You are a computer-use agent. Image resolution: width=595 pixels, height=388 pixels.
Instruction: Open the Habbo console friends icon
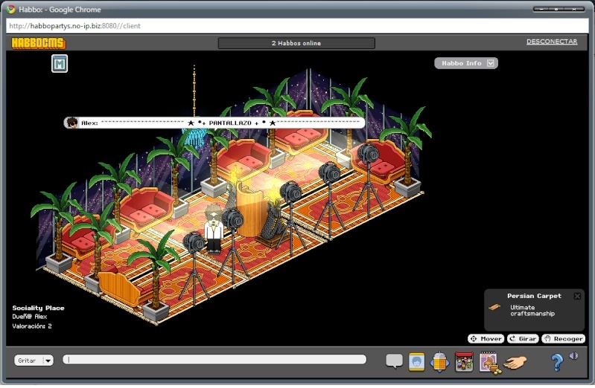[x=417, y=361]
